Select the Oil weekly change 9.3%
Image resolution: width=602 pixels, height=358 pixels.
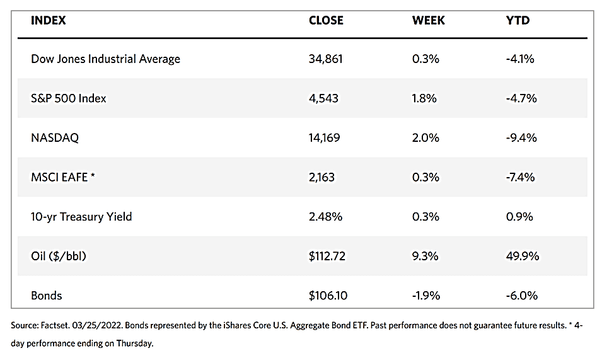tap(425, 256)
